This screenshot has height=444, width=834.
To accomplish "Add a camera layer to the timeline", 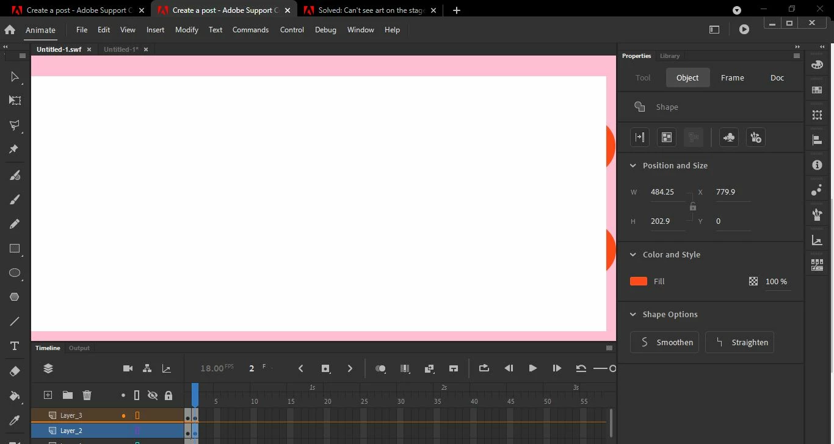I will coord(128,368).
